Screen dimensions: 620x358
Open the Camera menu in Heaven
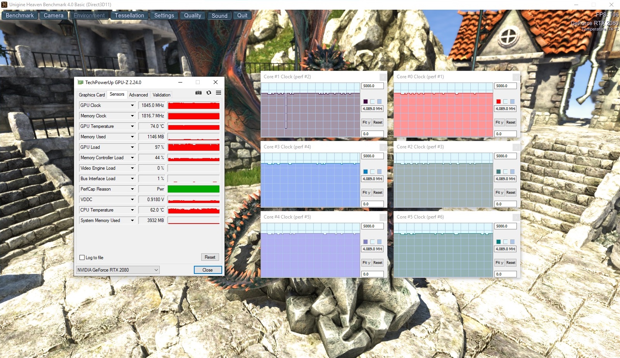coord(54,15)
